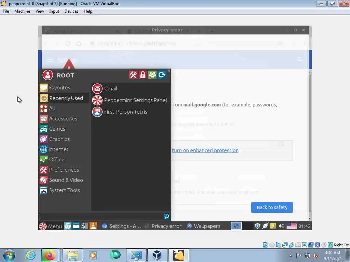The width and height of the screenshot is (350, 262).
Task: Open the View menu
Action: 40,11
